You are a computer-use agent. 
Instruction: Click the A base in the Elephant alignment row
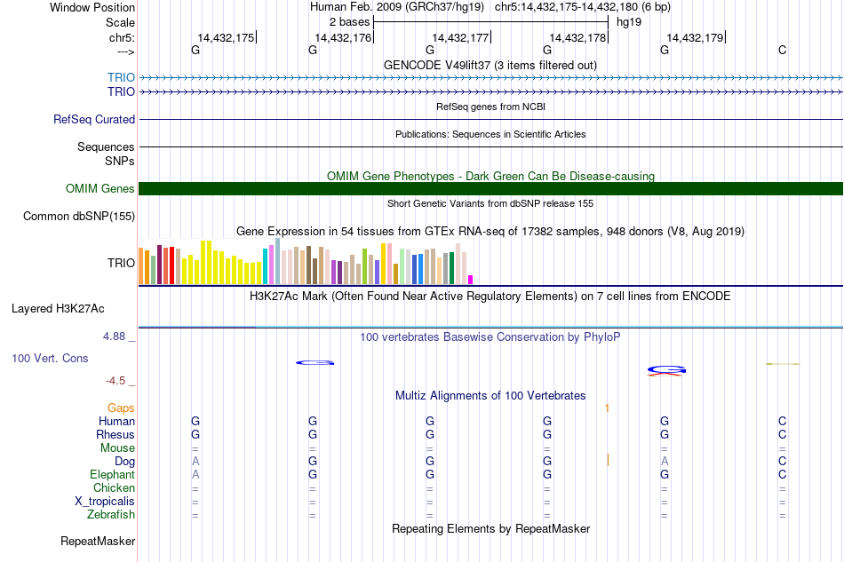click(x=195, y=474)
